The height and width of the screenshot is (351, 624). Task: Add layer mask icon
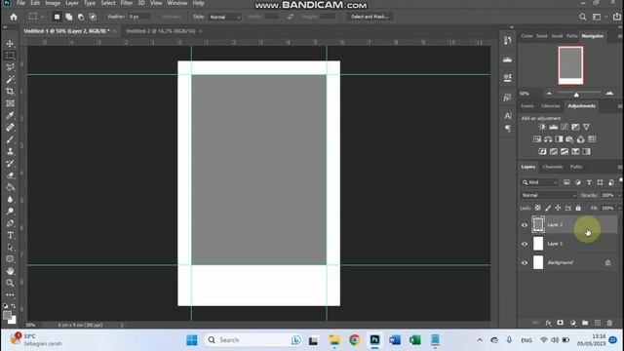[561, 323]
